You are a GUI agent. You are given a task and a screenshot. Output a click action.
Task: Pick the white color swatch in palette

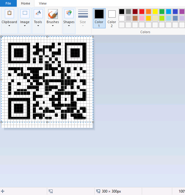pos(122,18)
